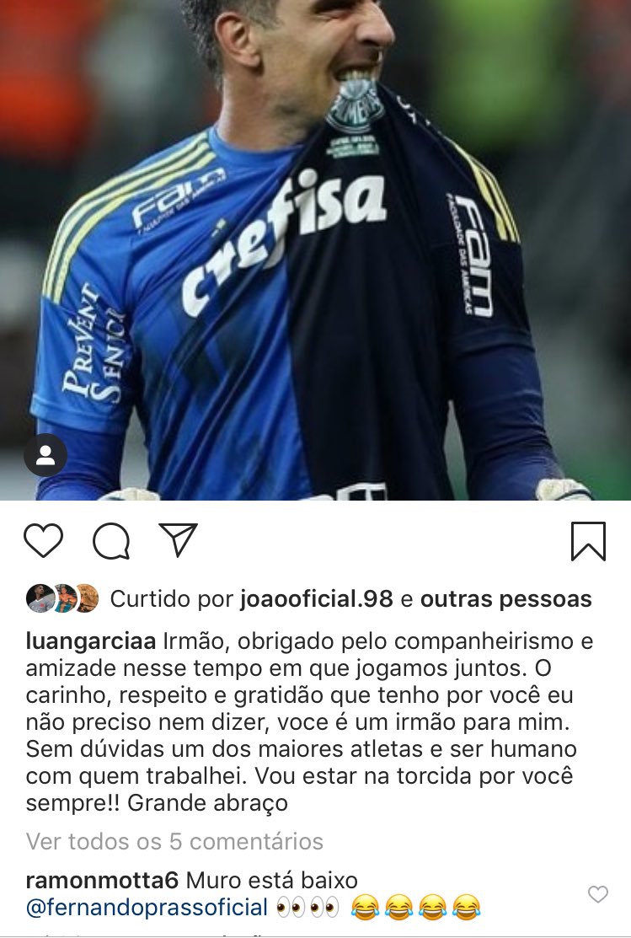Open the luangarciaa profile from the caption
The height and width of the screenshot is (938, 631).
[x=91, y=641]
